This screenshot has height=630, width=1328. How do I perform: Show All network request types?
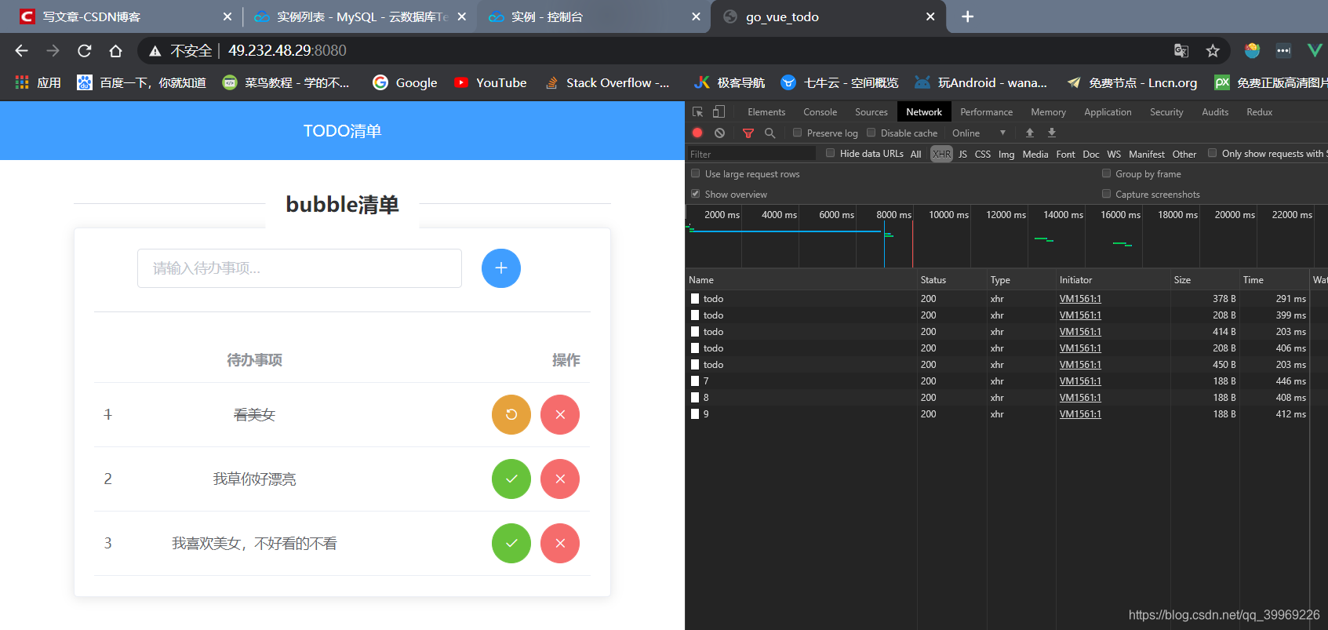tap(915, 155)
